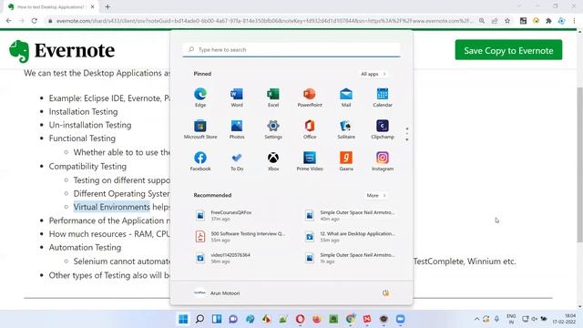Reload the Evernote page
The width and height of the screenshot is (583, 328).
click(35, 21)
